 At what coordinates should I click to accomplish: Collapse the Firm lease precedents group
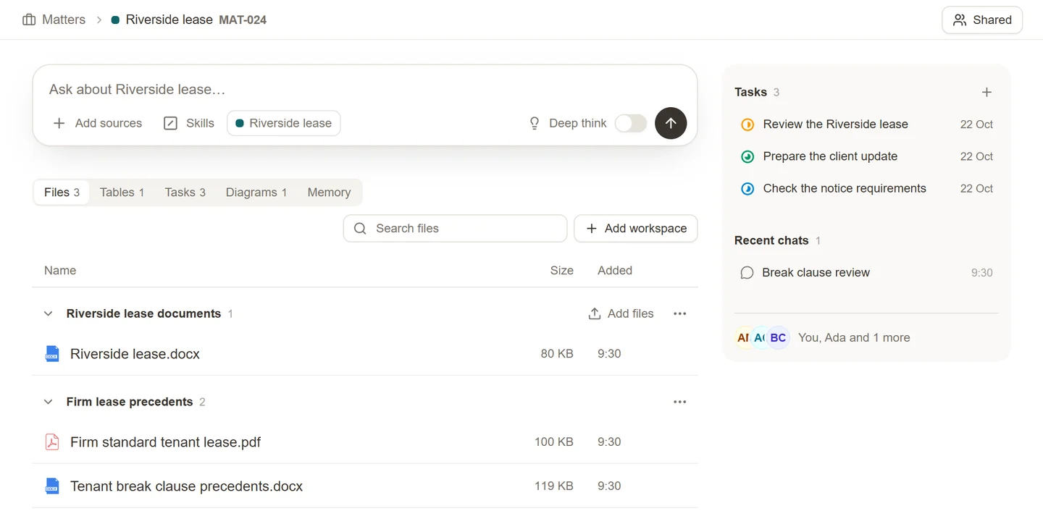click(x=49, y=402)
